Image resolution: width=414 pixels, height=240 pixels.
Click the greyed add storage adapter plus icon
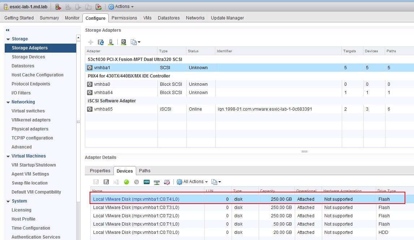coord(91,42)
